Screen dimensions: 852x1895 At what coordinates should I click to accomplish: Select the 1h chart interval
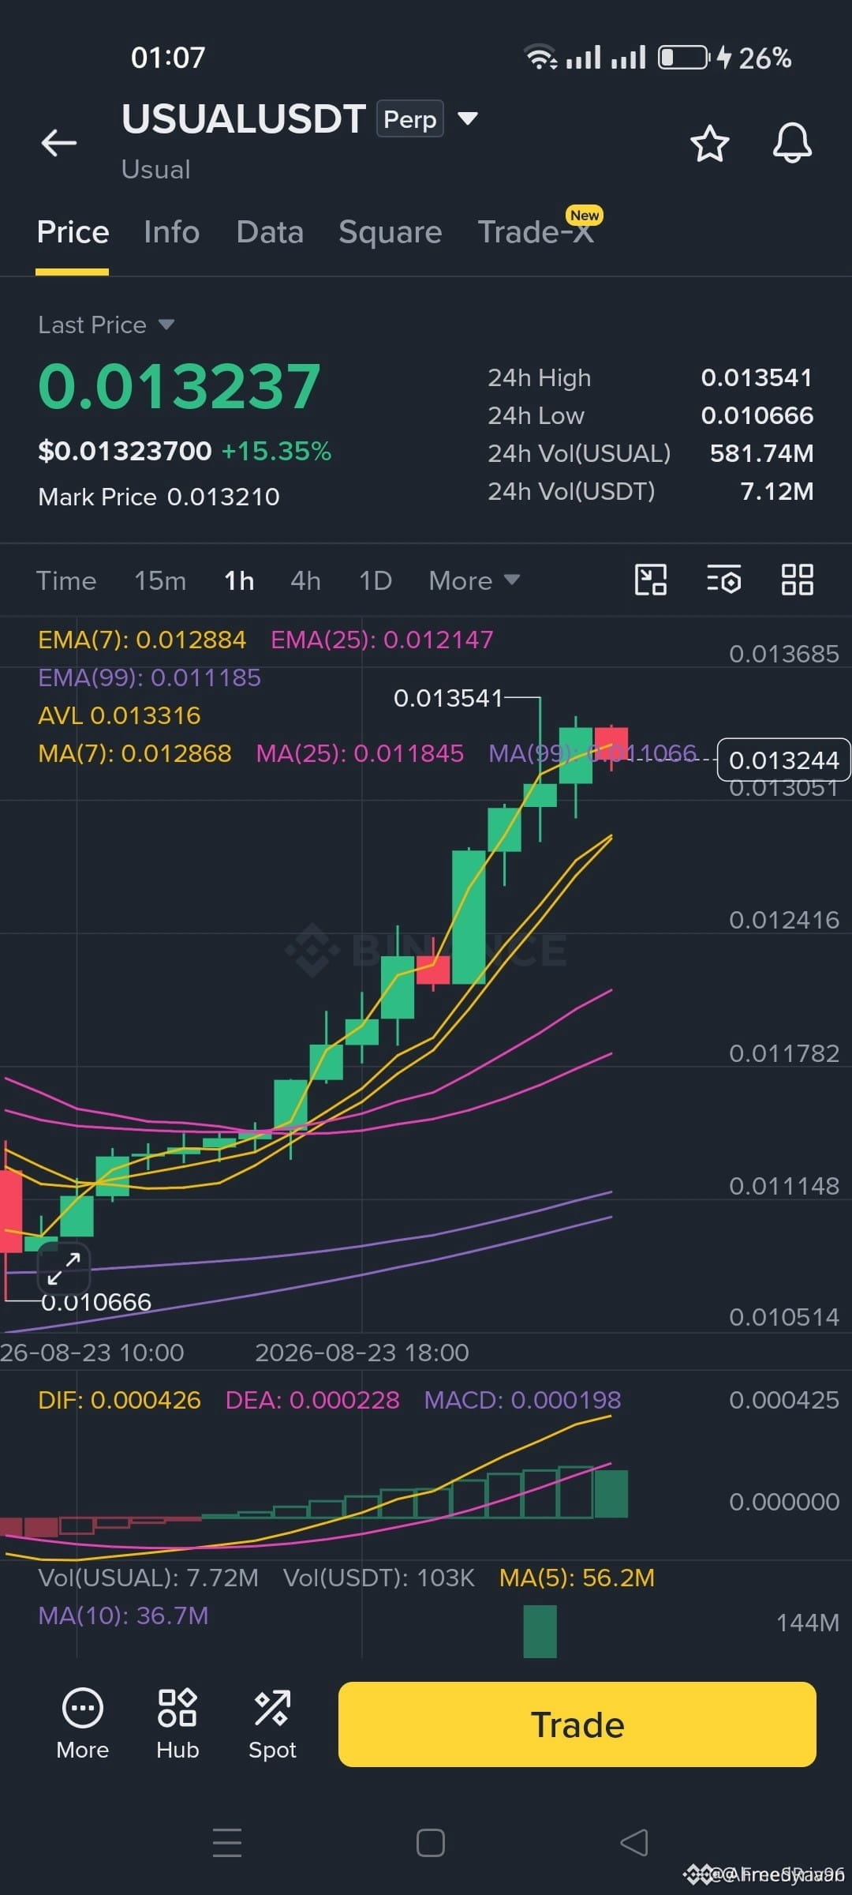(x=239, y=580)
